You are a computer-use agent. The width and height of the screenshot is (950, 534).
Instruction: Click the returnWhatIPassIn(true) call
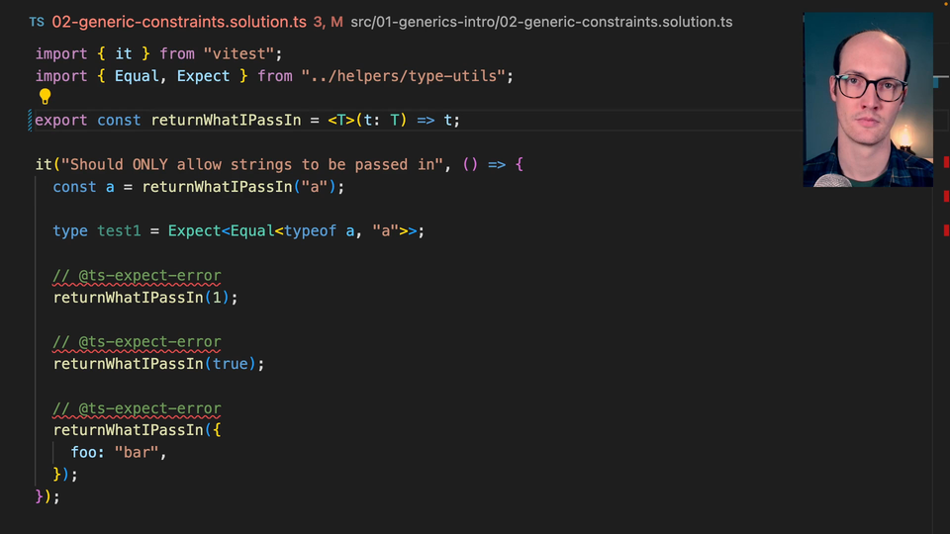[x=158, y=364]
